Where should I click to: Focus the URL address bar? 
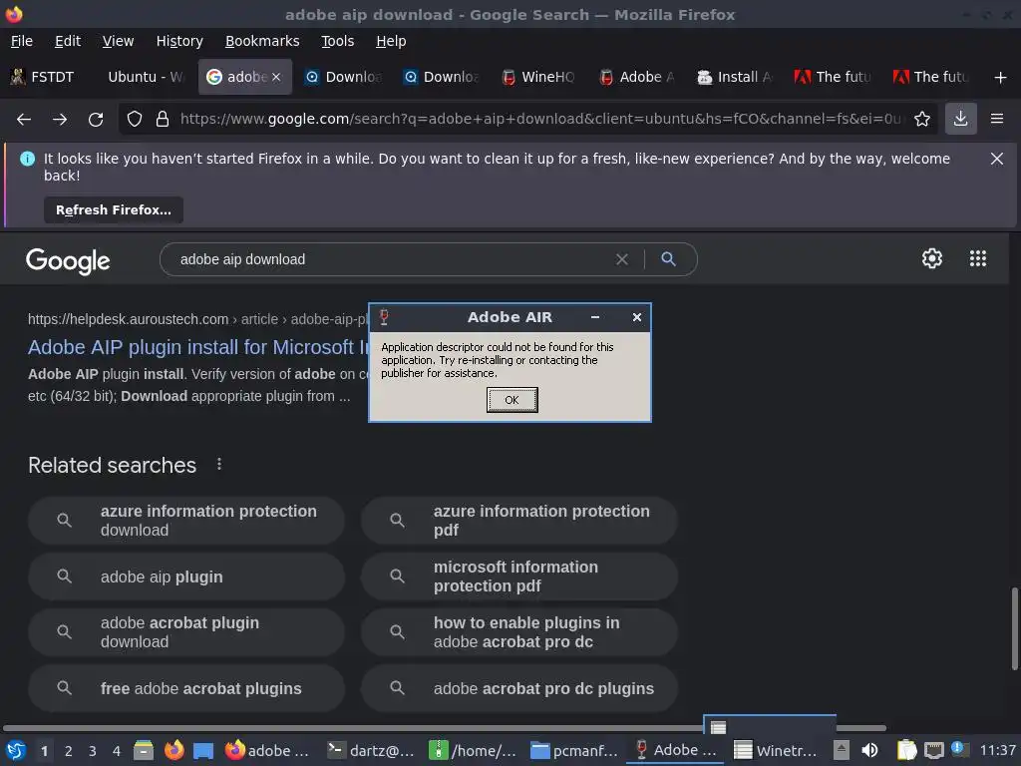(x=541, y=119)
